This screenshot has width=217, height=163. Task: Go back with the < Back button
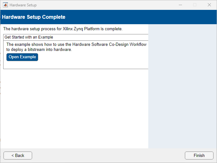point(18,155)
